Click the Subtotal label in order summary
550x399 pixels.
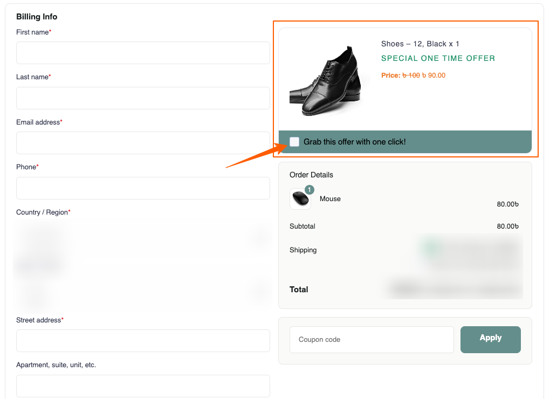click(302, 226)
